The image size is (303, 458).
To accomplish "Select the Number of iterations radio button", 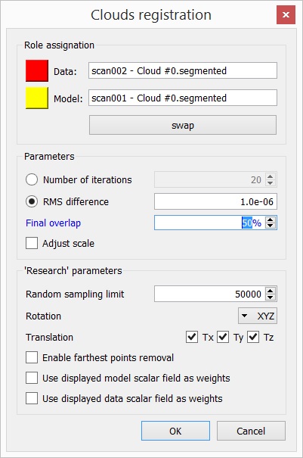I will click(32, 179).
